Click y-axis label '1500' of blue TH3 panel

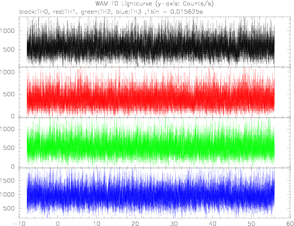(x=7, y=181)
